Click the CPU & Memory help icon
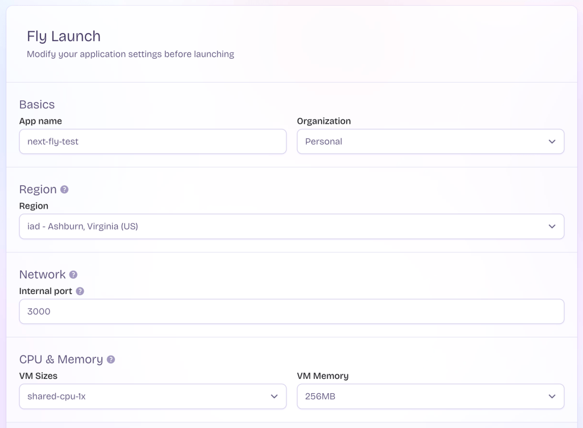This screenshot has height=428, width=583. [111, 360]
